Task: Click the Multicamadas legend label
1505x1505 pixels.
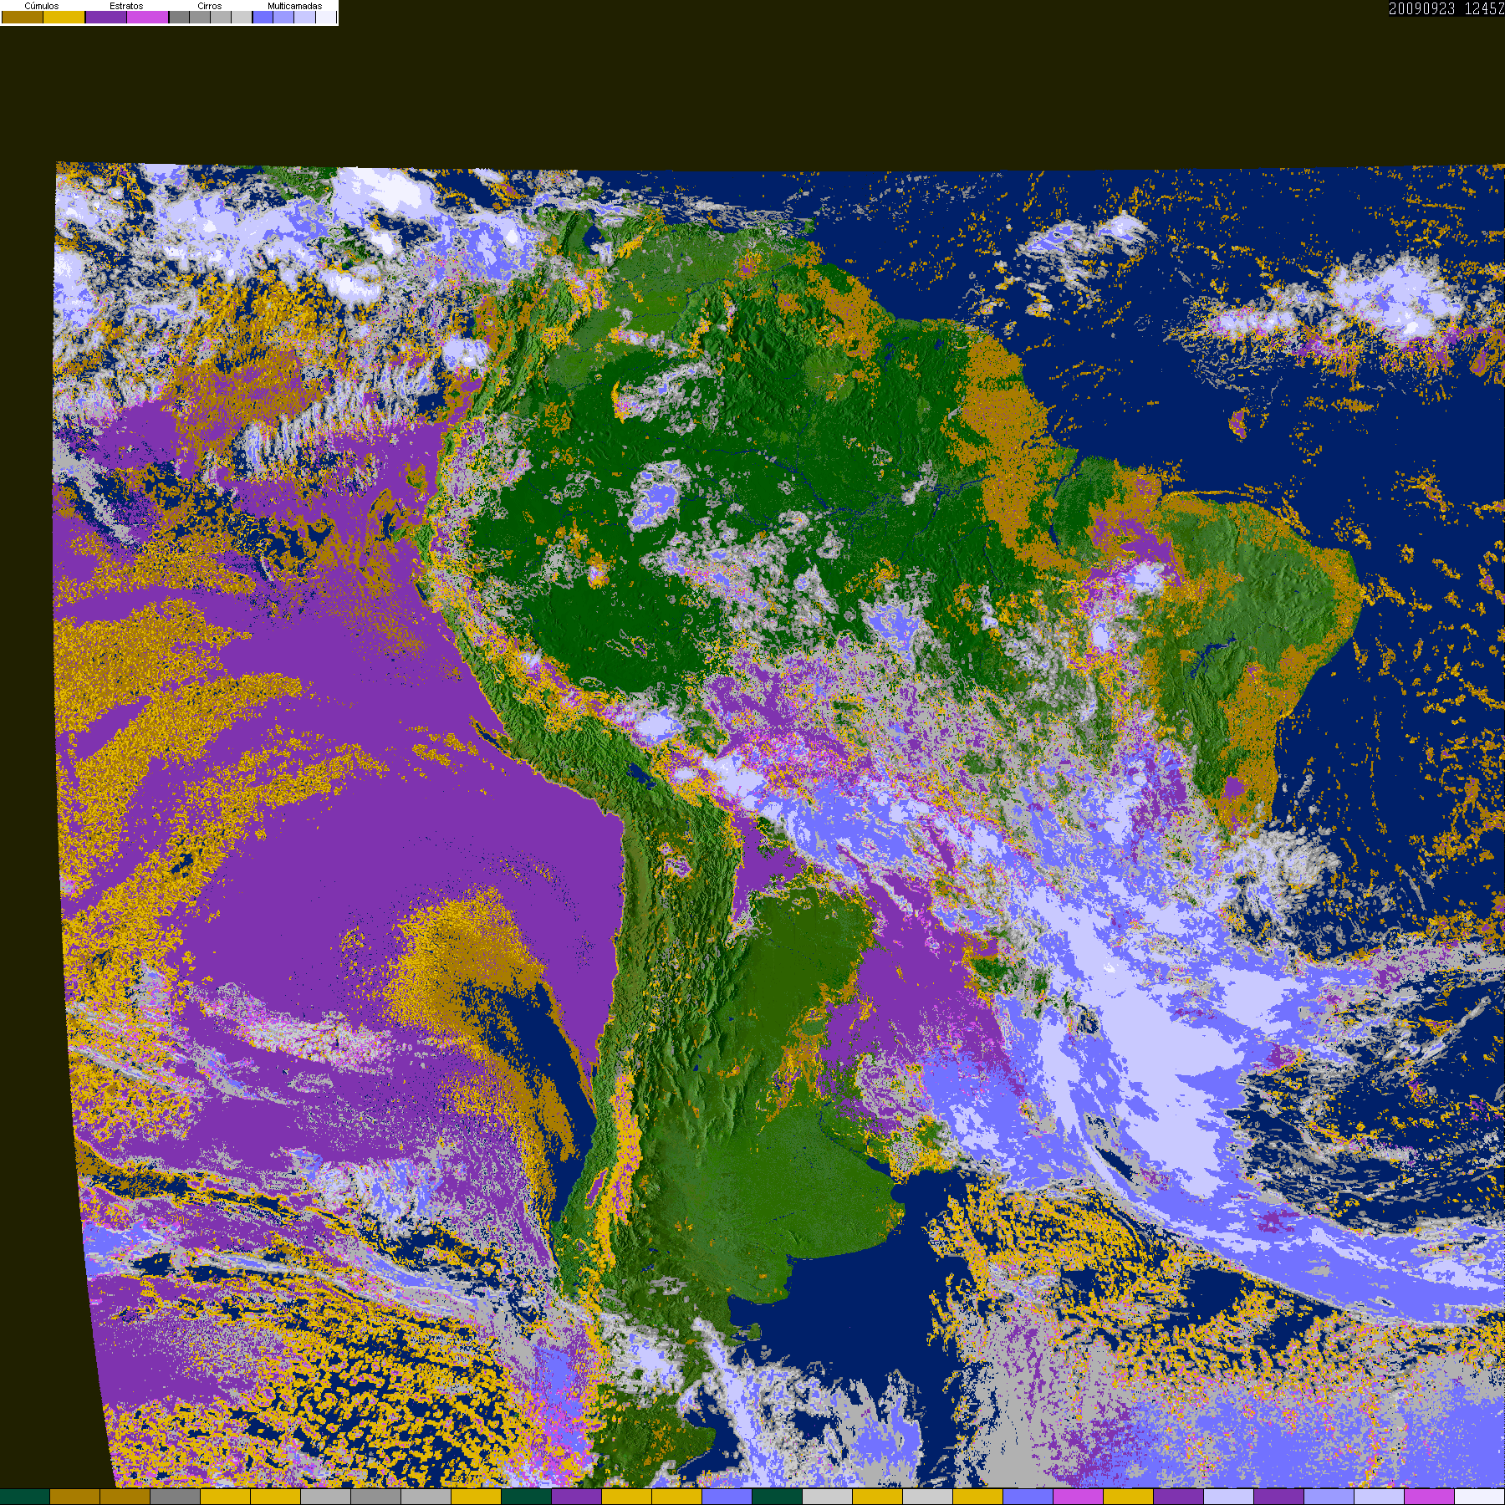Action: pyautogui.click(x=295, y=6)
